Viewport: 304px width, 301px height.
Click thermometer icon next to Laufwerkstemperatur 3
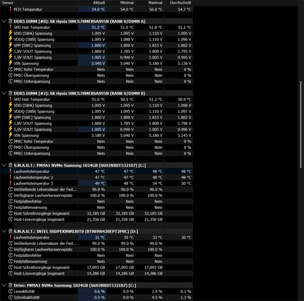pyautogui.click(x=10, y=183)
